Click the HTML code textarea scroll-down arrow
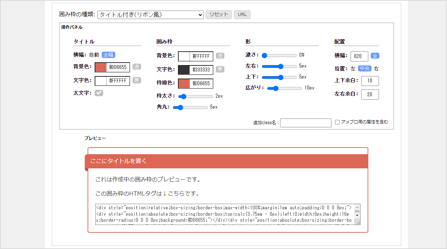The image size is (447, 249). tap(357, 215)
